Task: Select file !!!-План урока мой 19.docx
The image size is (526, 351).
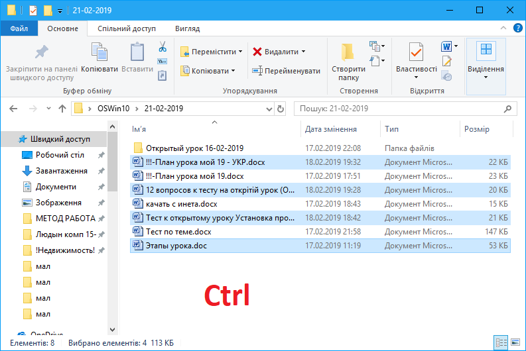Action: click(x=320, y=176)
